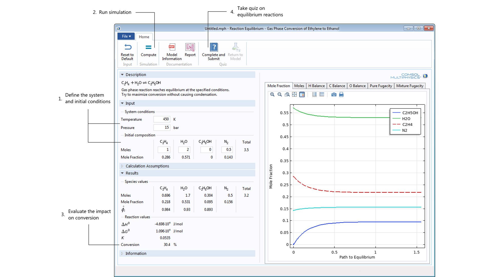Click the C2H4 red dashed legend swatch

coord(396,124)
